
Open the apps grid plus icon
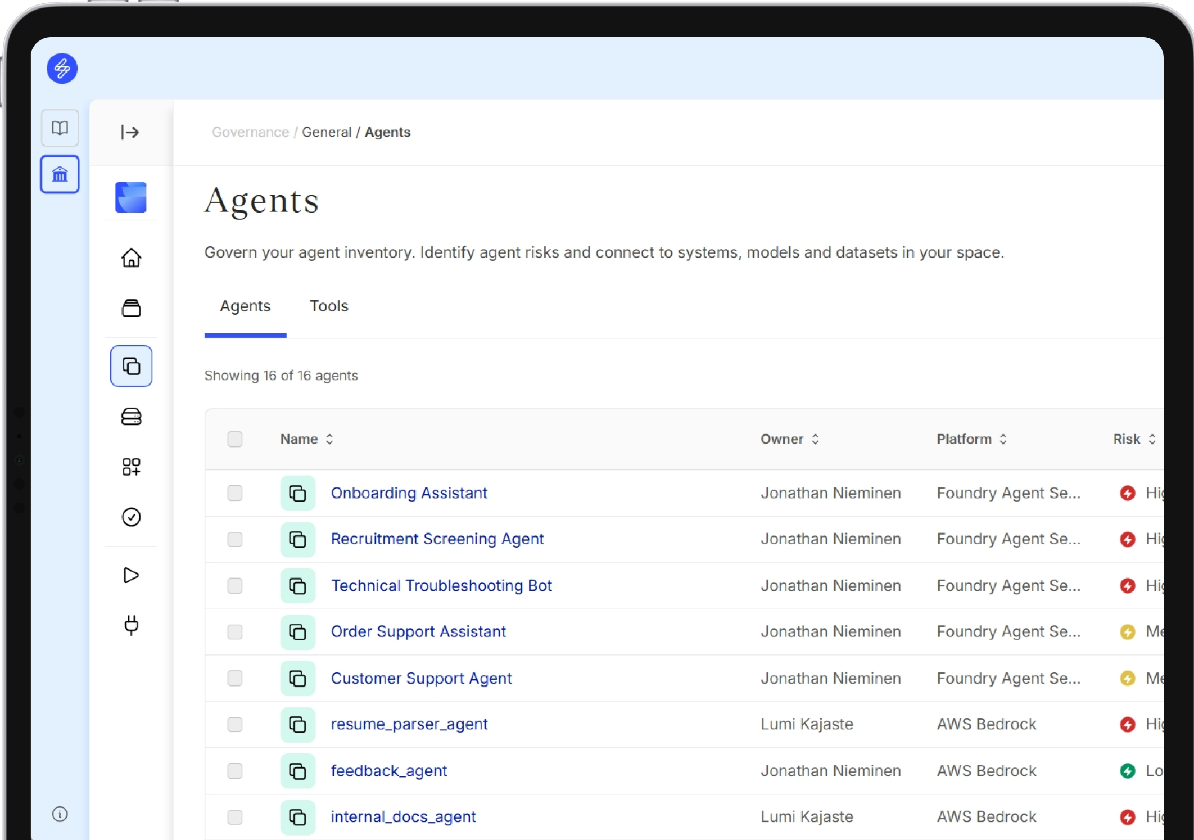tap(132, 467)
